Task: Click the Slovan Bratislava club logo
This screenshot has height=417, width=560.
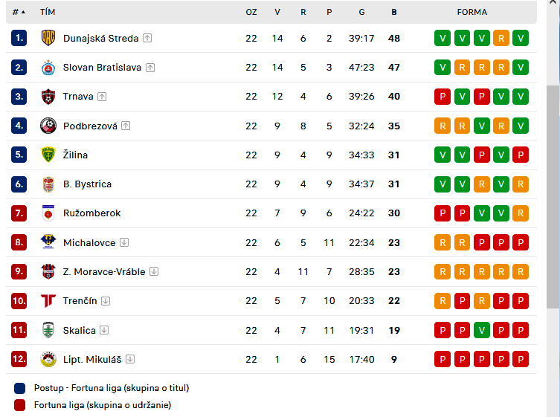Action: [x=48, y=68]
